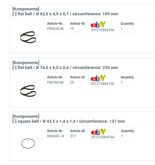Click eBay logo for article FR0760-60

click(98, 78)
